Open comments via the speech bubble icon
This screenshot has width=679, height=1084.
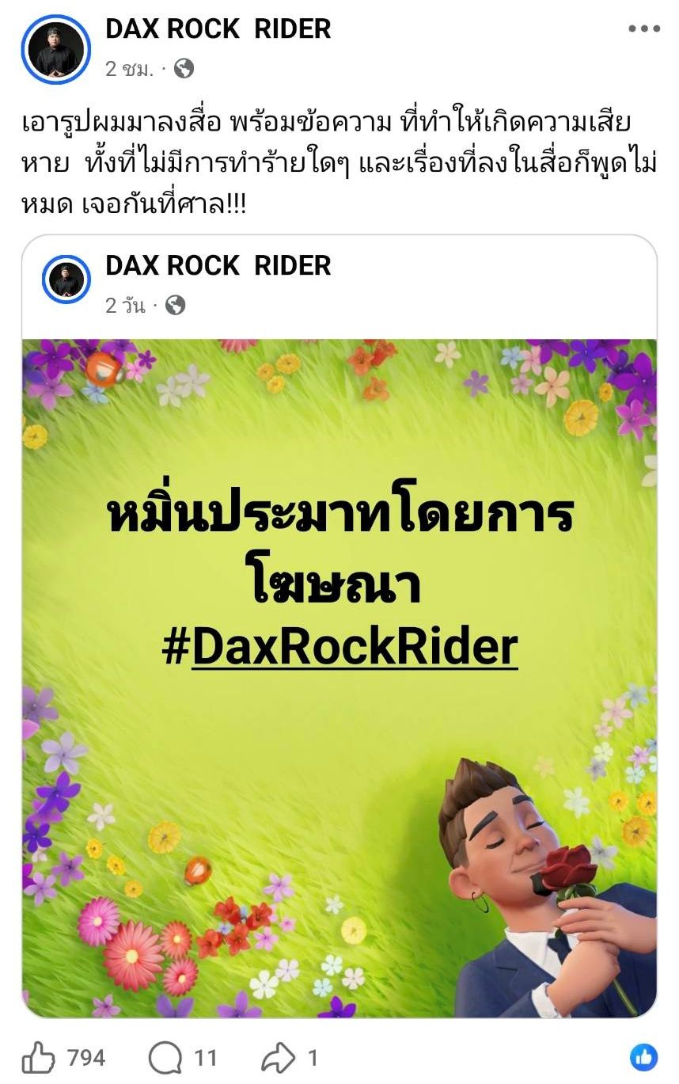[164, 1058]
